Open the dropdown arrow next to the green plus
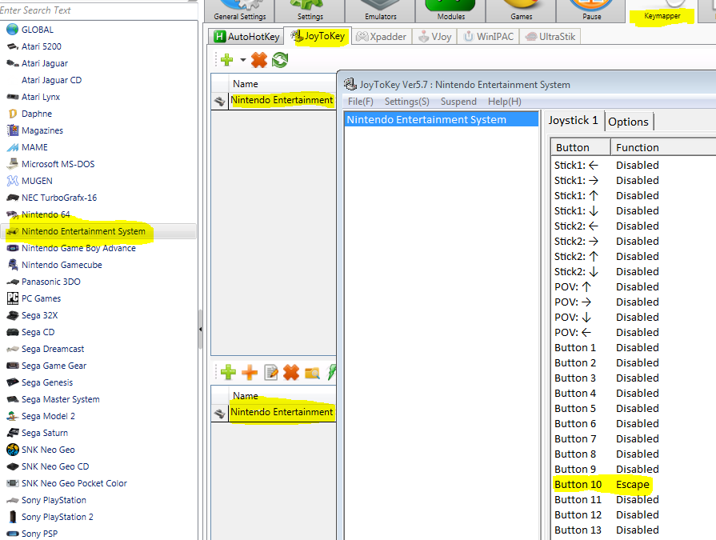716x540 pixels. point(243,61)
